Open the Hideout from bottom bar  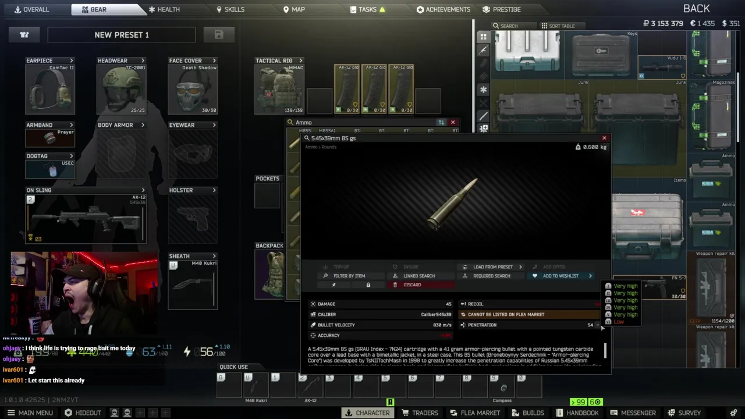tap(83, 413)
